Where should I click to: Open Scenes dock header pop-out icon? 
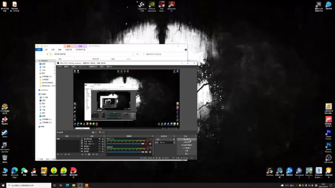[x=78, y=136]
